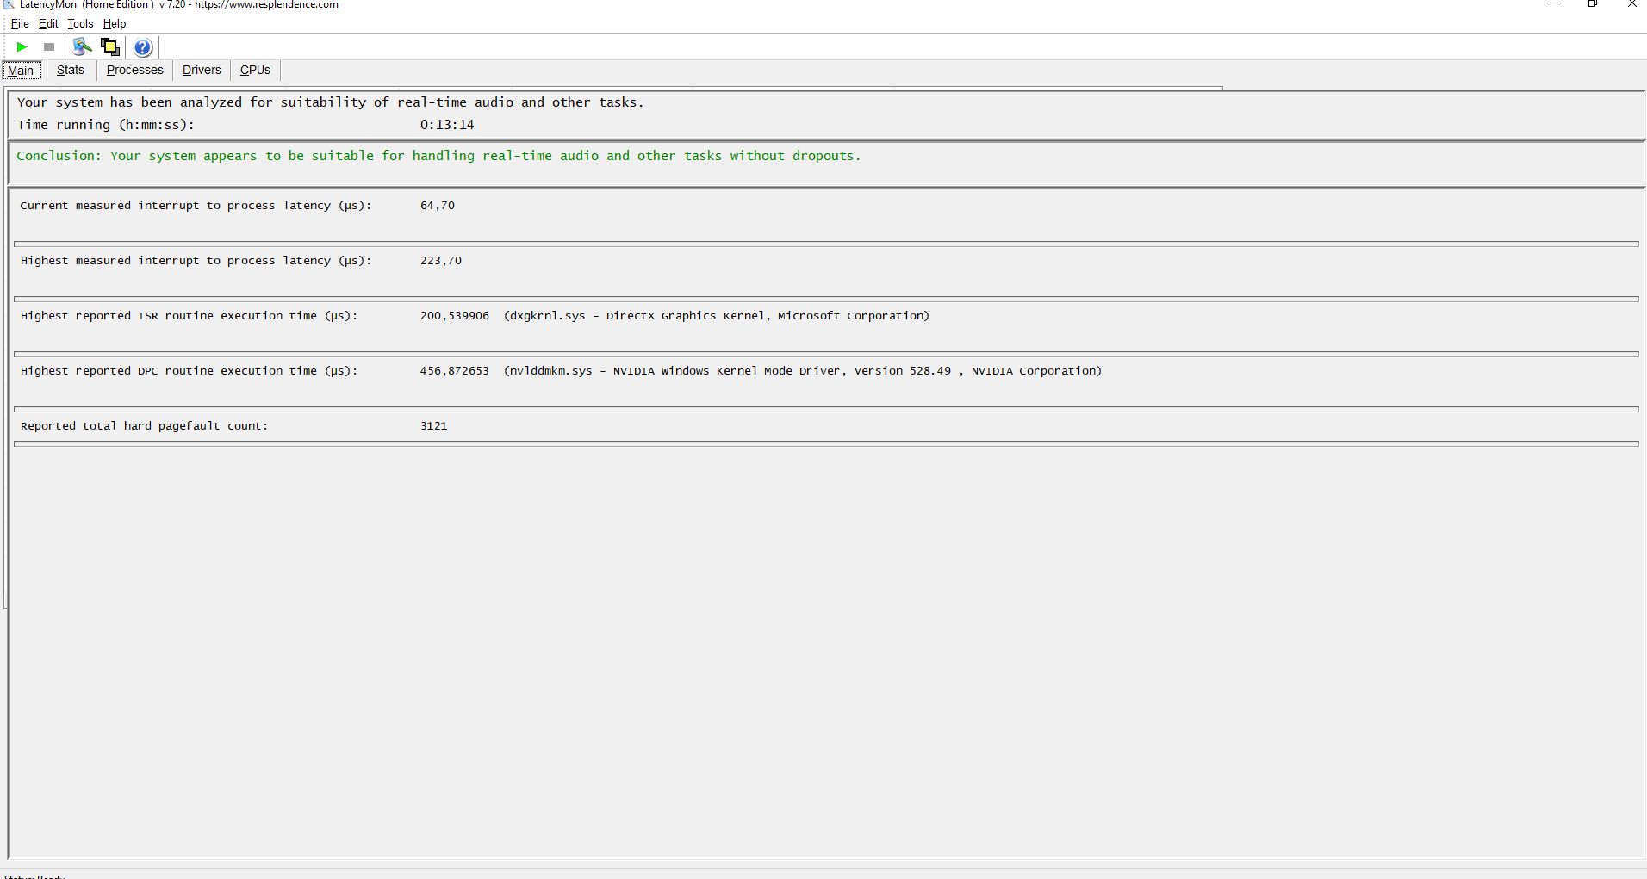Open the File menu

(x=20, y=24)
